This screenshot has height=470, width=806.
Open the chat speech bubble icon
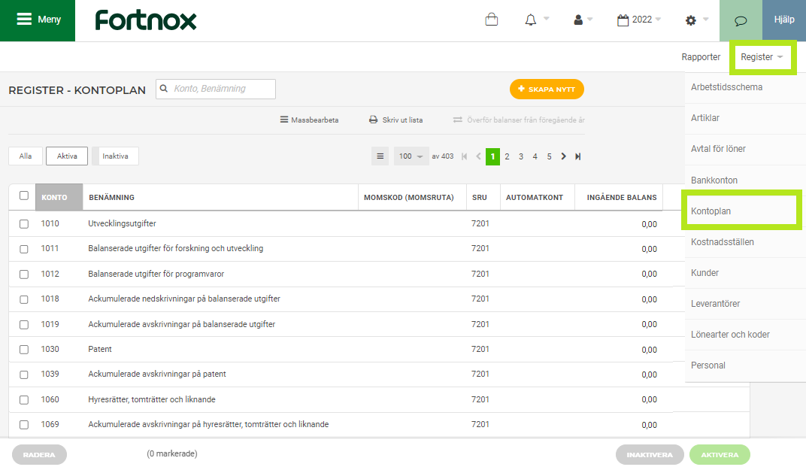[741, 20]
